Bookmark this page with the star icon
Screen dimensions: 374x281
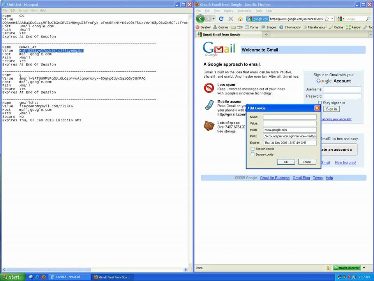327,19
